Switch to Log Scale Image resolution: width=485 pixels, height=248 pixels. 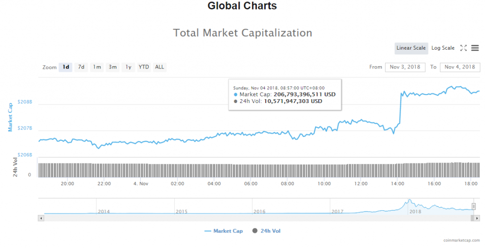[443, 48]
